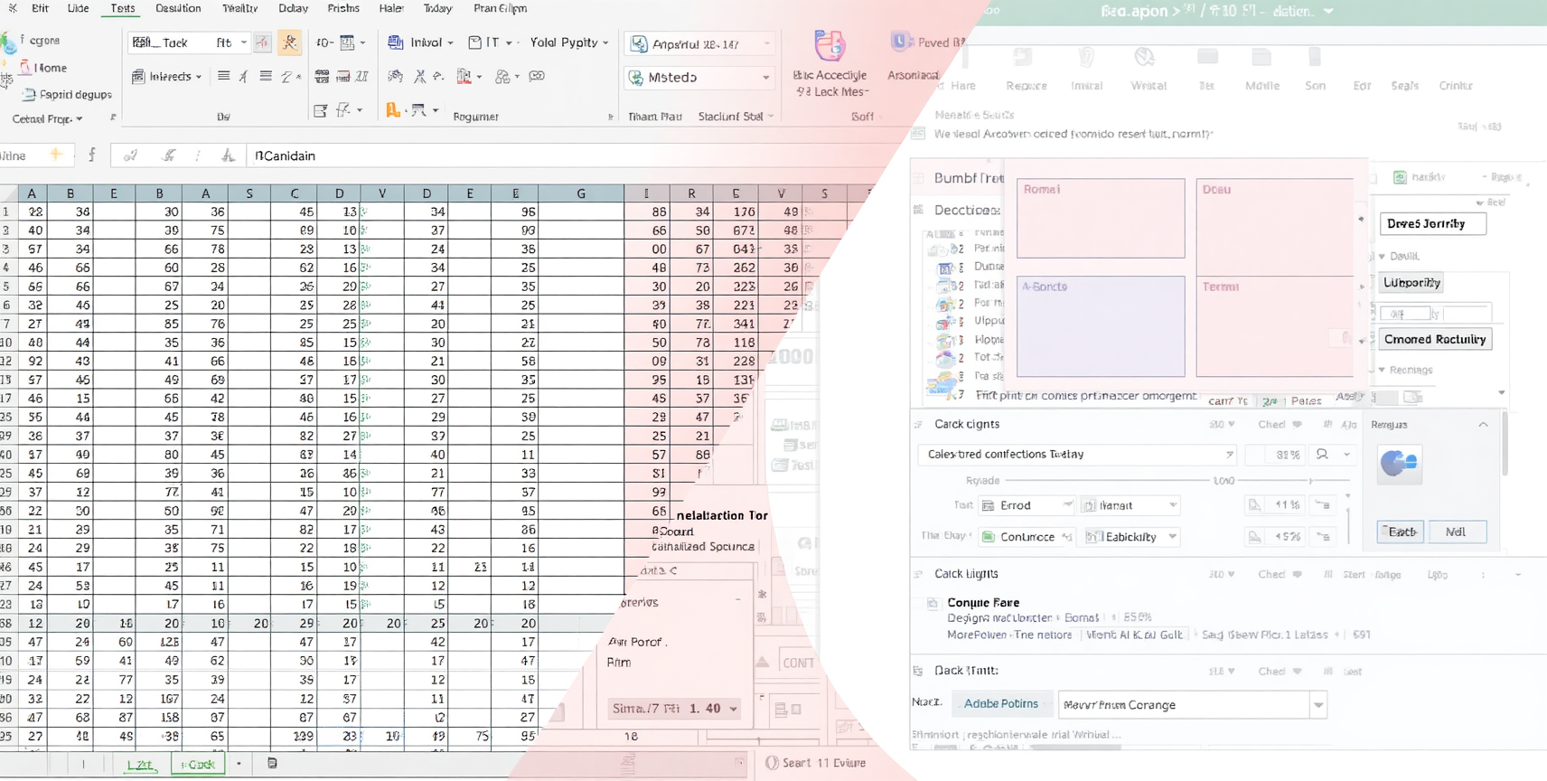
Task: Click the magnifier icon beside Cales-tired dropdown
Action: (x=1322, y=455)
